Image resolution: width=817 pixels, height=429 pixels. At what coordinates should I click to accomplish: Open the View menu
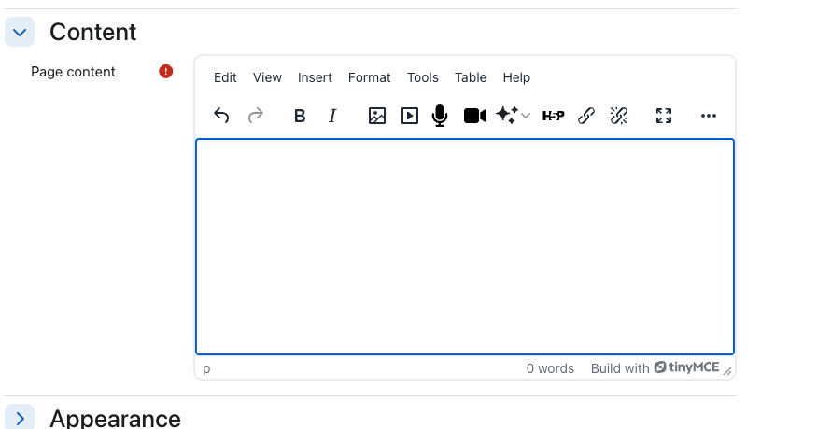[x=267, y=77]
